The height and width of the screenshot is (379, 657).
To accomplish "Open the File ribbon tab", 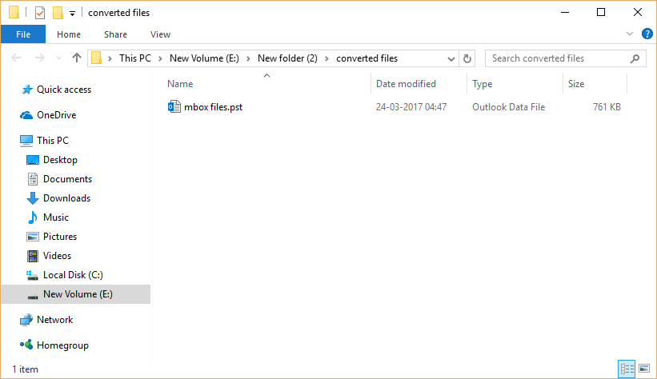I will [23, 34].
